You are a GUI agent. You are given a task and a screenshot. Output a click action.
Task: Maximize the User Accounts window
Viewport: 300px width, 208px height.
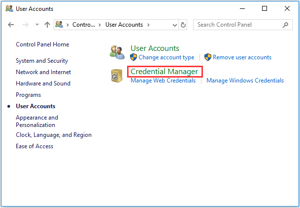(265, 8)
